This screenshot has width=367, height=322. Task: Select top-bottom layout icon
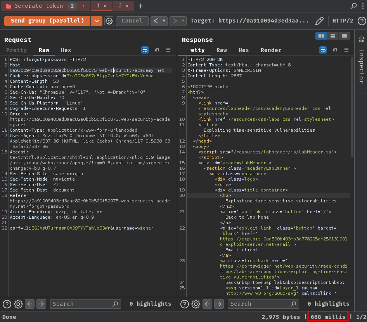tap(333, 36)
